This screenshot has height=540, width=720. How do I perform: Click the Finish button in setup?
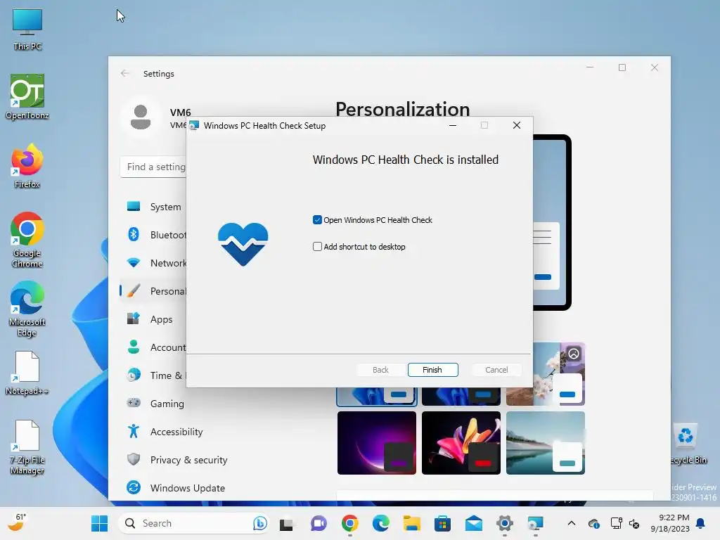pos(432,370)
